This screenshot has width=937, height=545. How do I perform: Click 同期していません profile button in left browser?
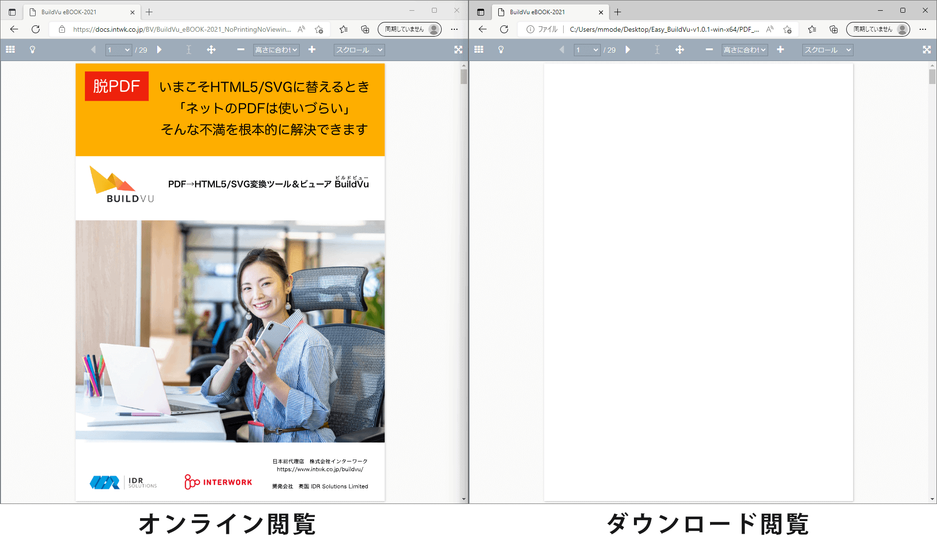pyautogui.click(x=409, y=29)
